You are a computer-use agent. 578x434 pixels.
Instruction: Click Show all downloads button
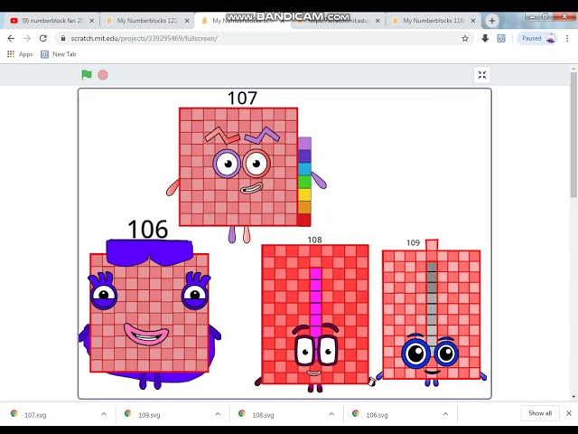click(540, 413)
